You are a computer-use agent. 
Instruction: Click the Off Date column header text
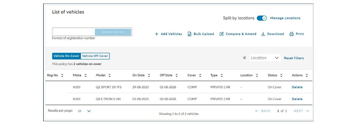166,75
